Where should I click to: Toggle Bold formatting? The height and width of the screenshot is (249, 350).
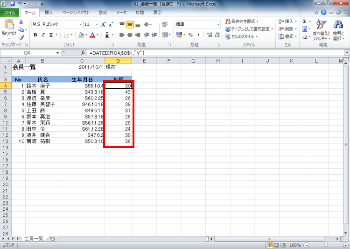[35, 35]
